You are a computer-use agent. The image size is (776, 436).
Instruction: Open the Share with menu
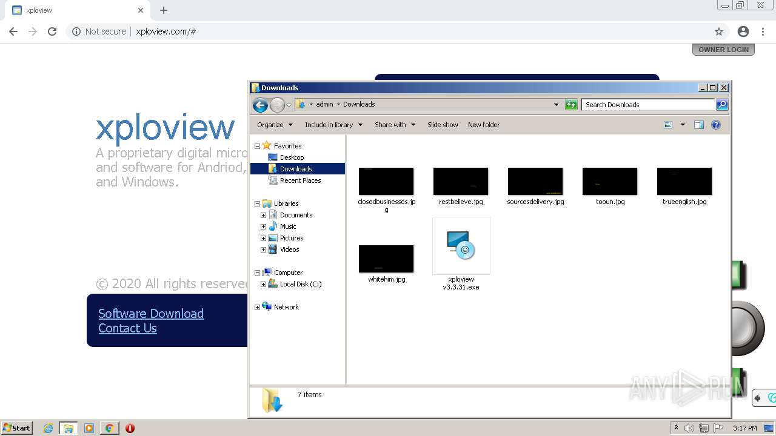395,125
